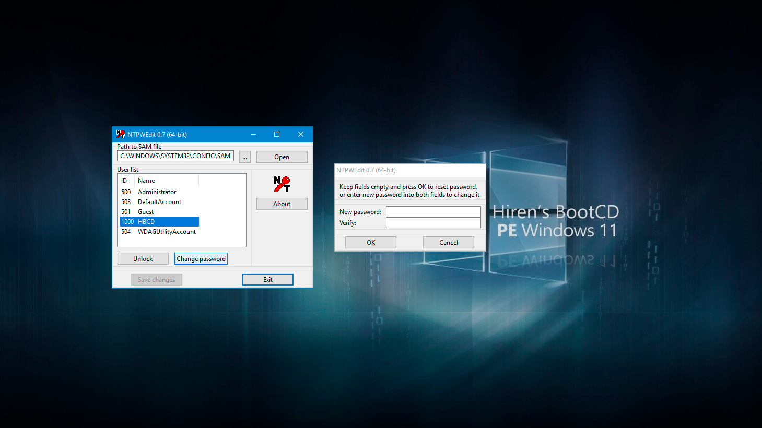Open the SAM file with Open button
This screenshot has height=428, width=762.
(282, 157)
